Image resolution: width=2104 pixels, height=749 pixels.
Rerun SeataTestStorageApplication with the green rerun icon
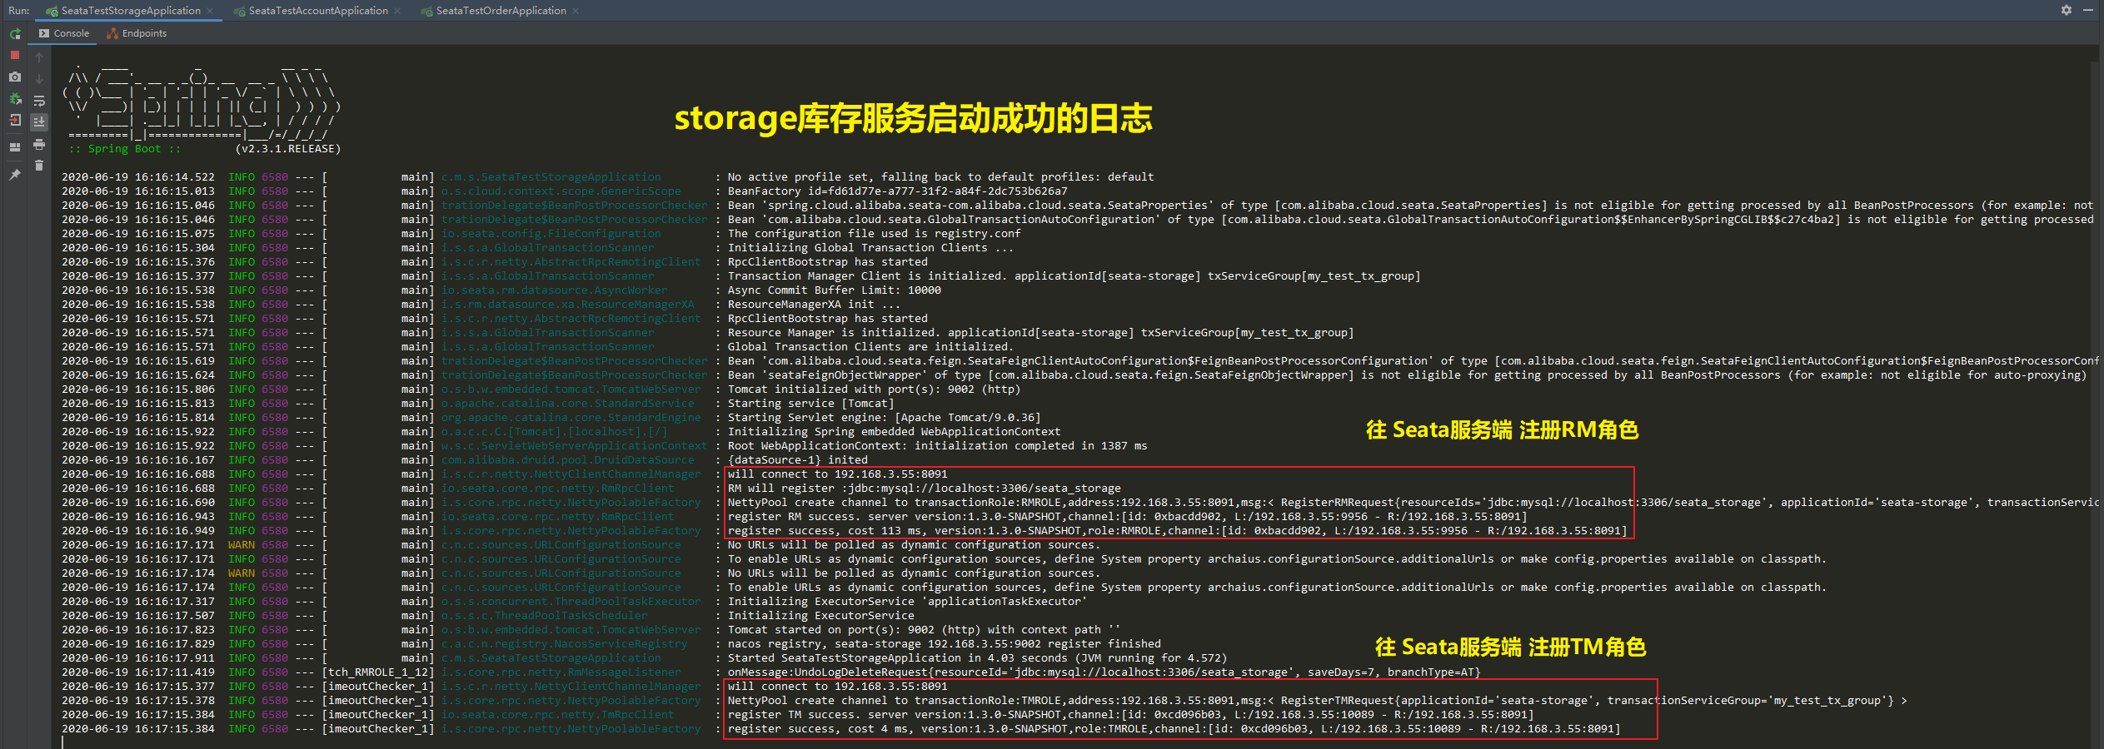(x=15, y=34)
